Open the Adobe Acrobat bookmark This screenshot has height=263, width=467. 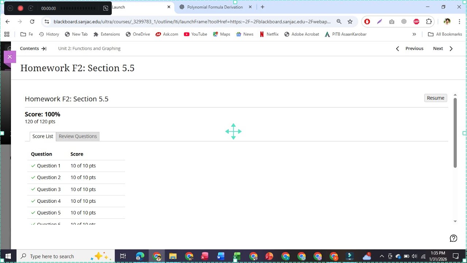[x=301, y=34]
